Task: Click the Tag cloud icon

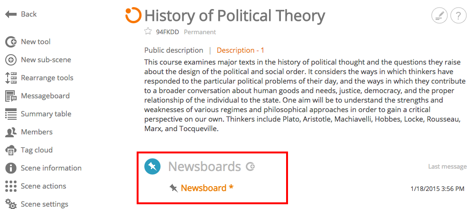Action: pos(11,150)
